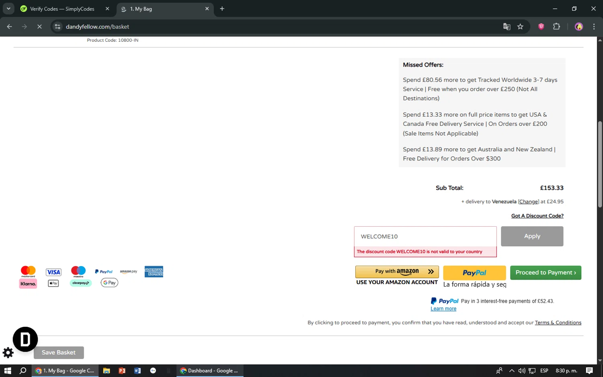Open the Terms & Conditions link
Screen dimensions: 603x377
(558, 322)
